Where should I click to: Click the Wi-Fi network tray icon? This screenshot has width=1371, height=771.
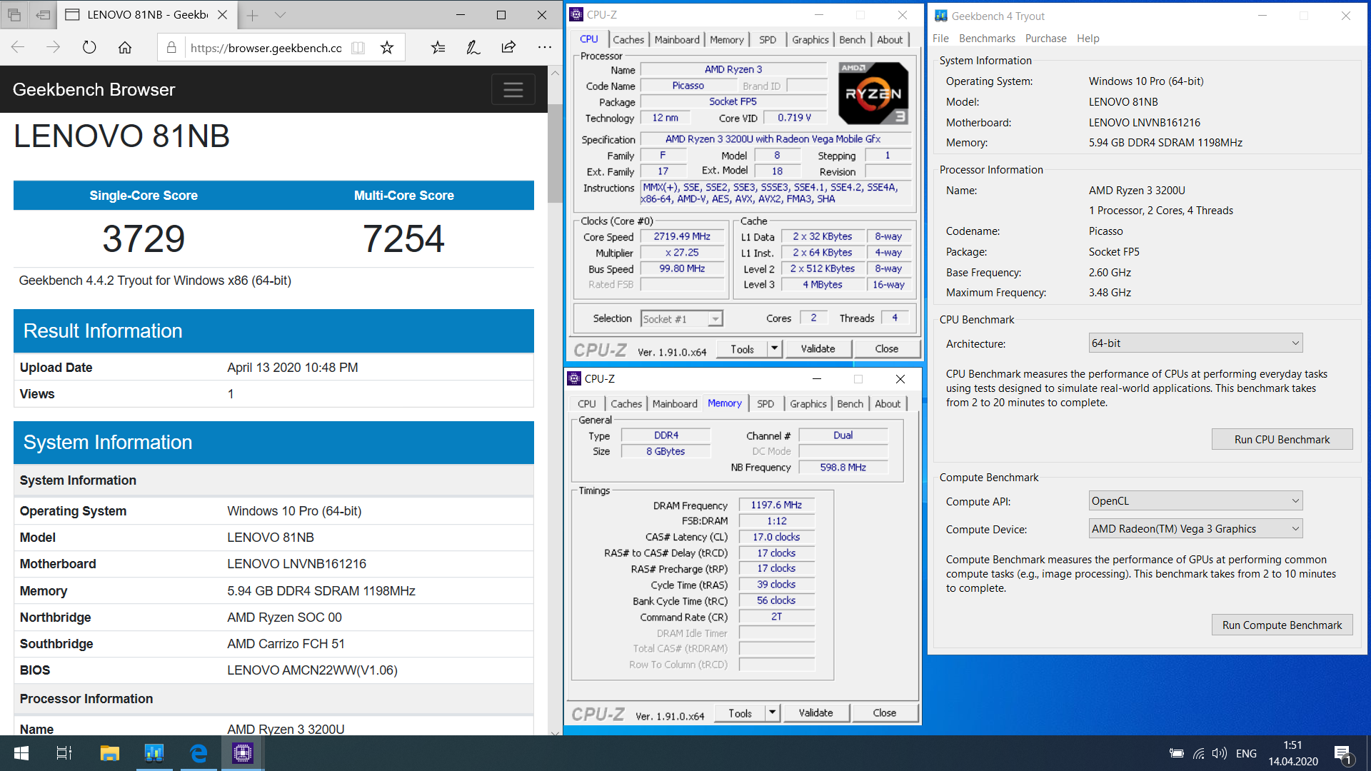click(1199, 753)
